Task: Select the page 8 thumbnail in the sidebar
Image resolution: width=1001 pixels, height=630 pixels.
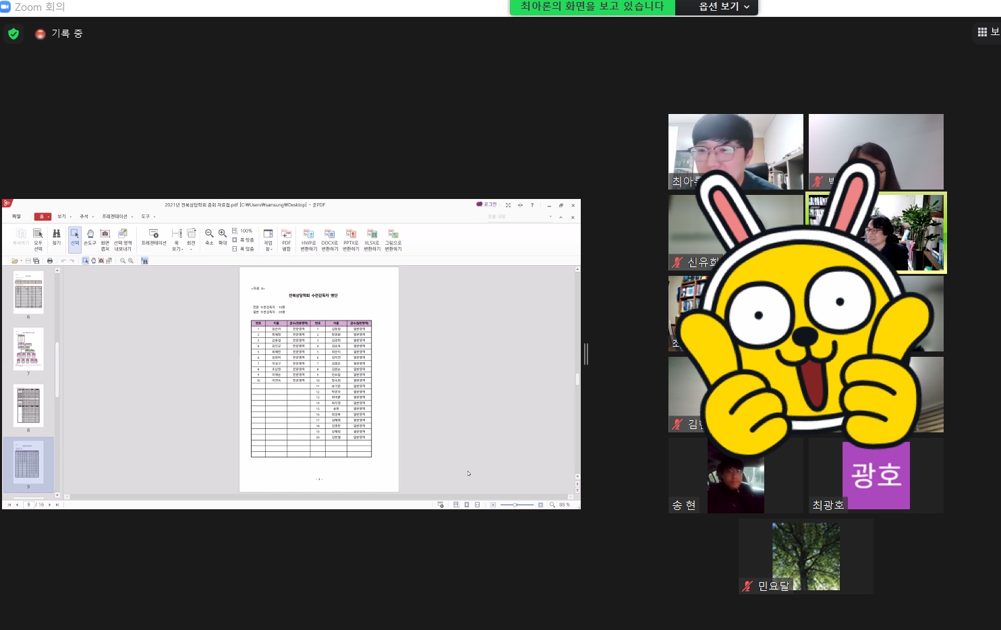Action: pyautogui.click(x=28, y=405)
